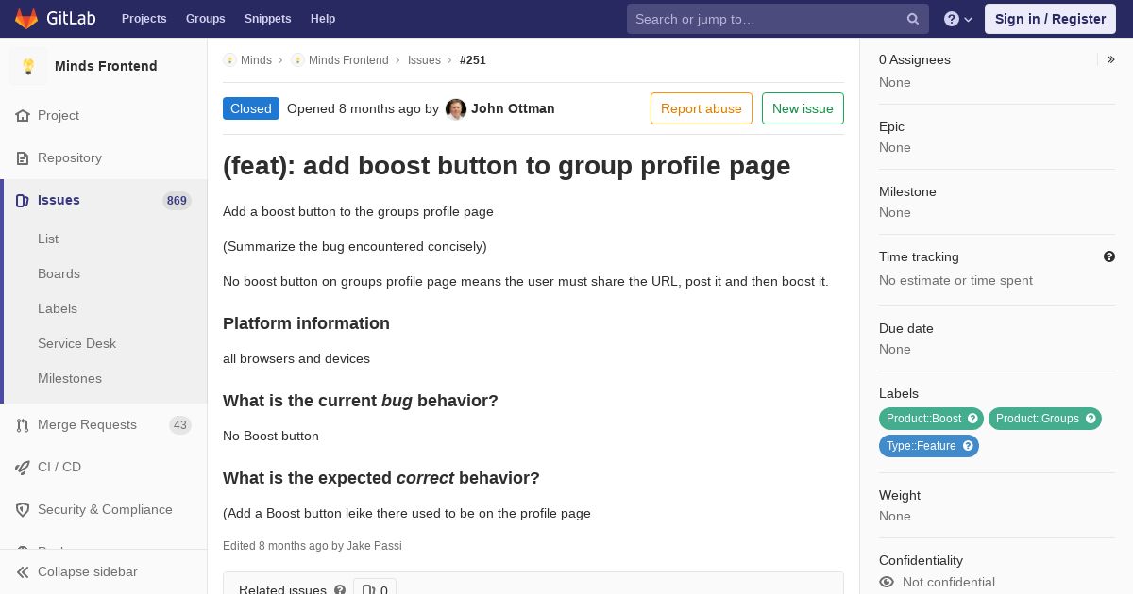The width and height of the screenshot is (1133, 594).
Task: Open Boards in sidebar
Action: 59,274
